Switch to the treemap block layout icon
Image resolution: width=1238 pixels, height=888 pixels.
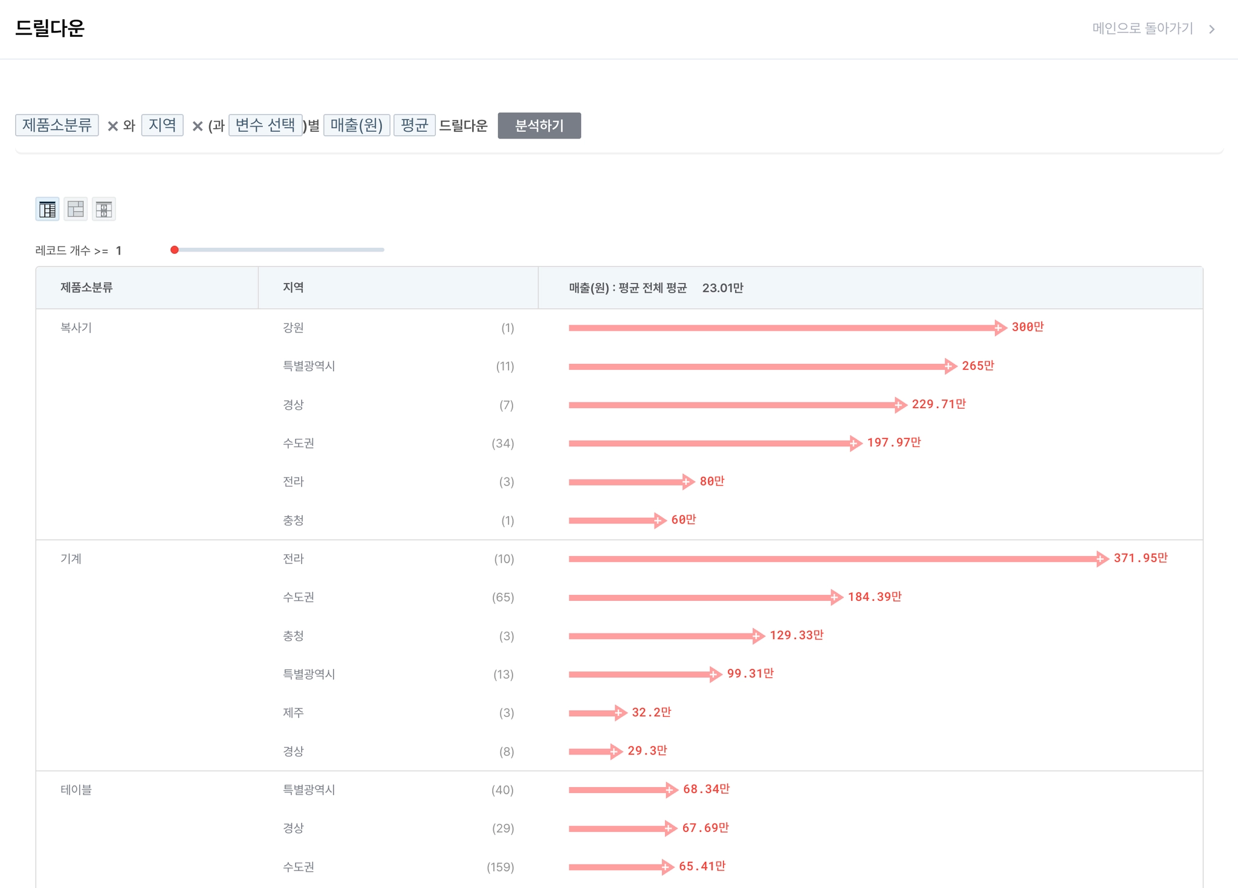[76, 209]
